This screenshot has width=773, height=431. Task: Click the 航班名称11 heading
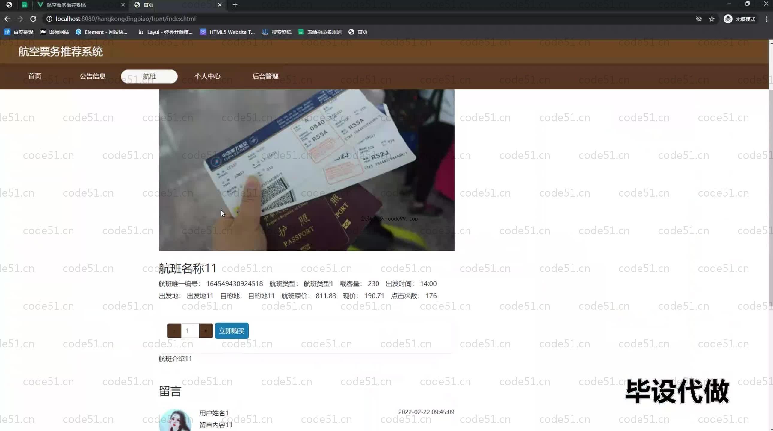click(x=188, y=268)
